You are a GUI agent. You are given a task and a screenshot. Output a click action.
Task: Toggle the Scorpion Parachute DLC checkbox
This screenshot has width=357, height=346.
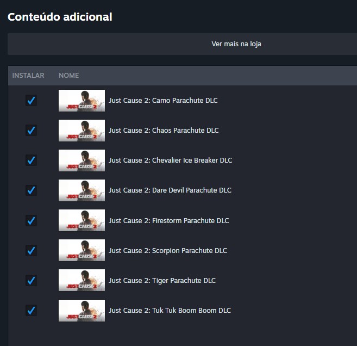point(31,250)
